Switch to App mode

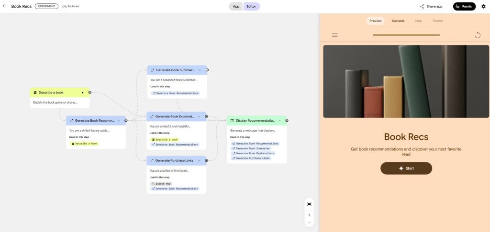point(236,6)
